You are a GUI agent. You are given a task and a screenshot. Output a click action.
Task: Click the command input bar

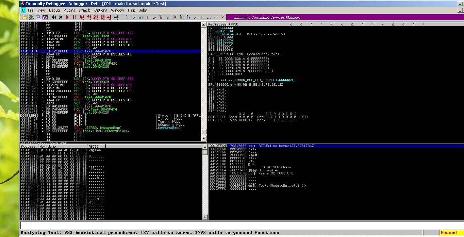[241, 225]
